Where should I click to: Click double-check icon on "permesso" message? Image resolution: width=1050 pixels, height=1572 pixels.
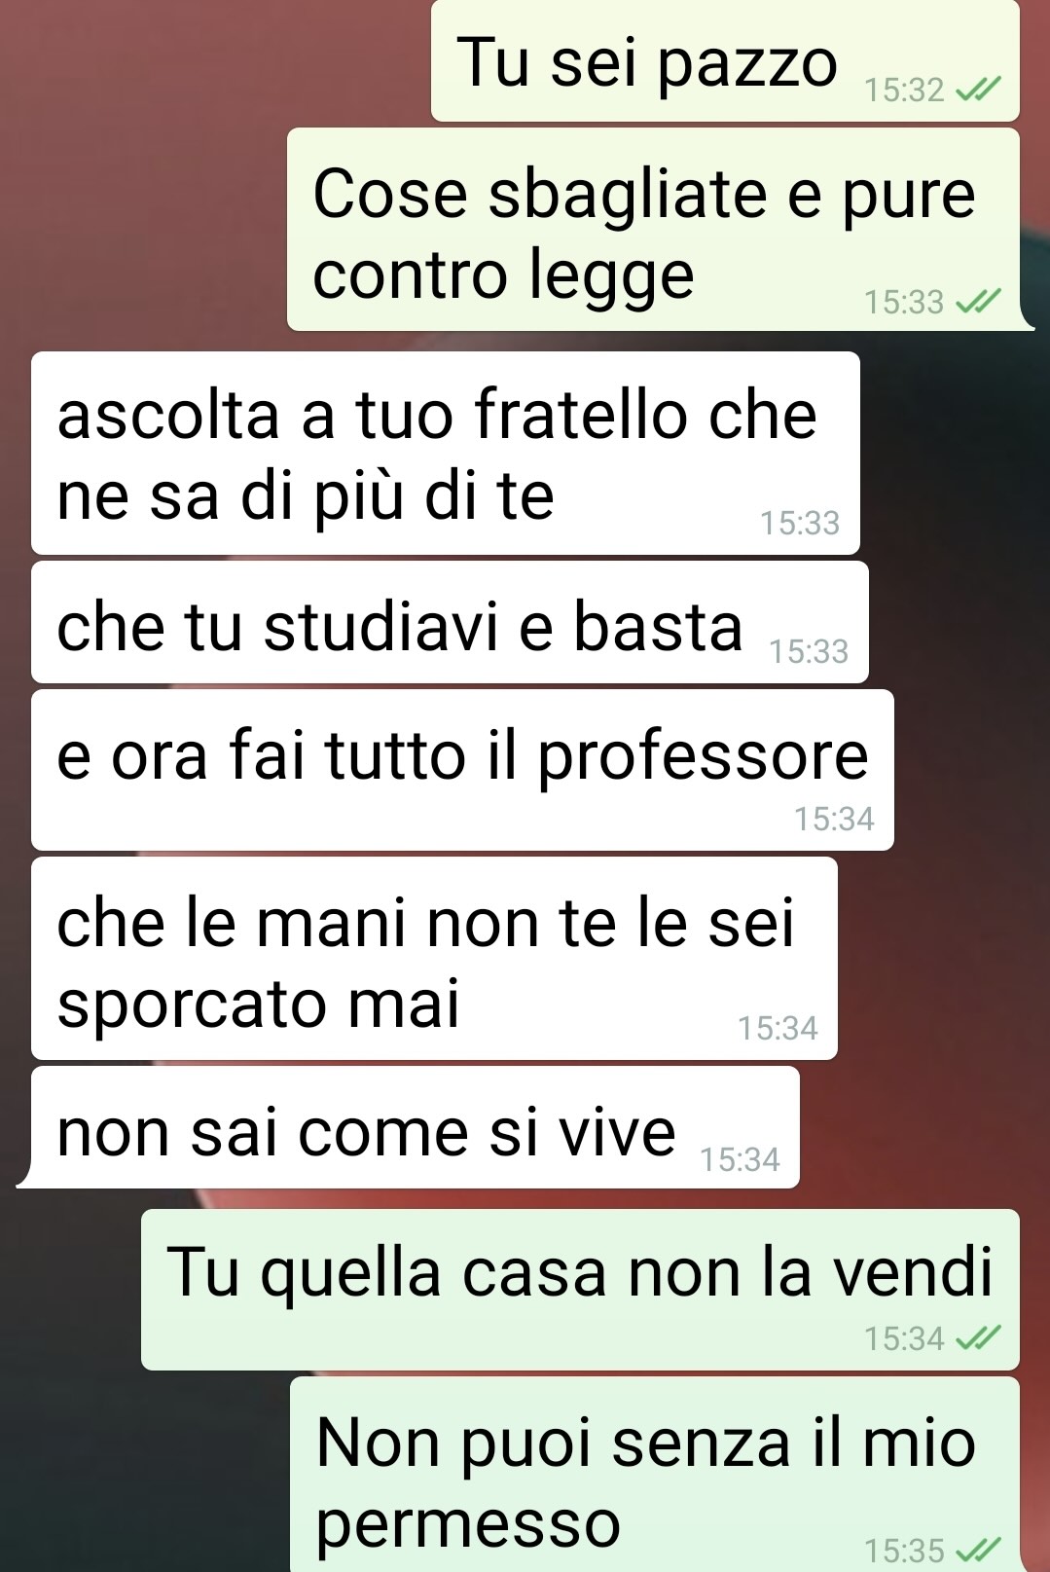(977, 1549)
